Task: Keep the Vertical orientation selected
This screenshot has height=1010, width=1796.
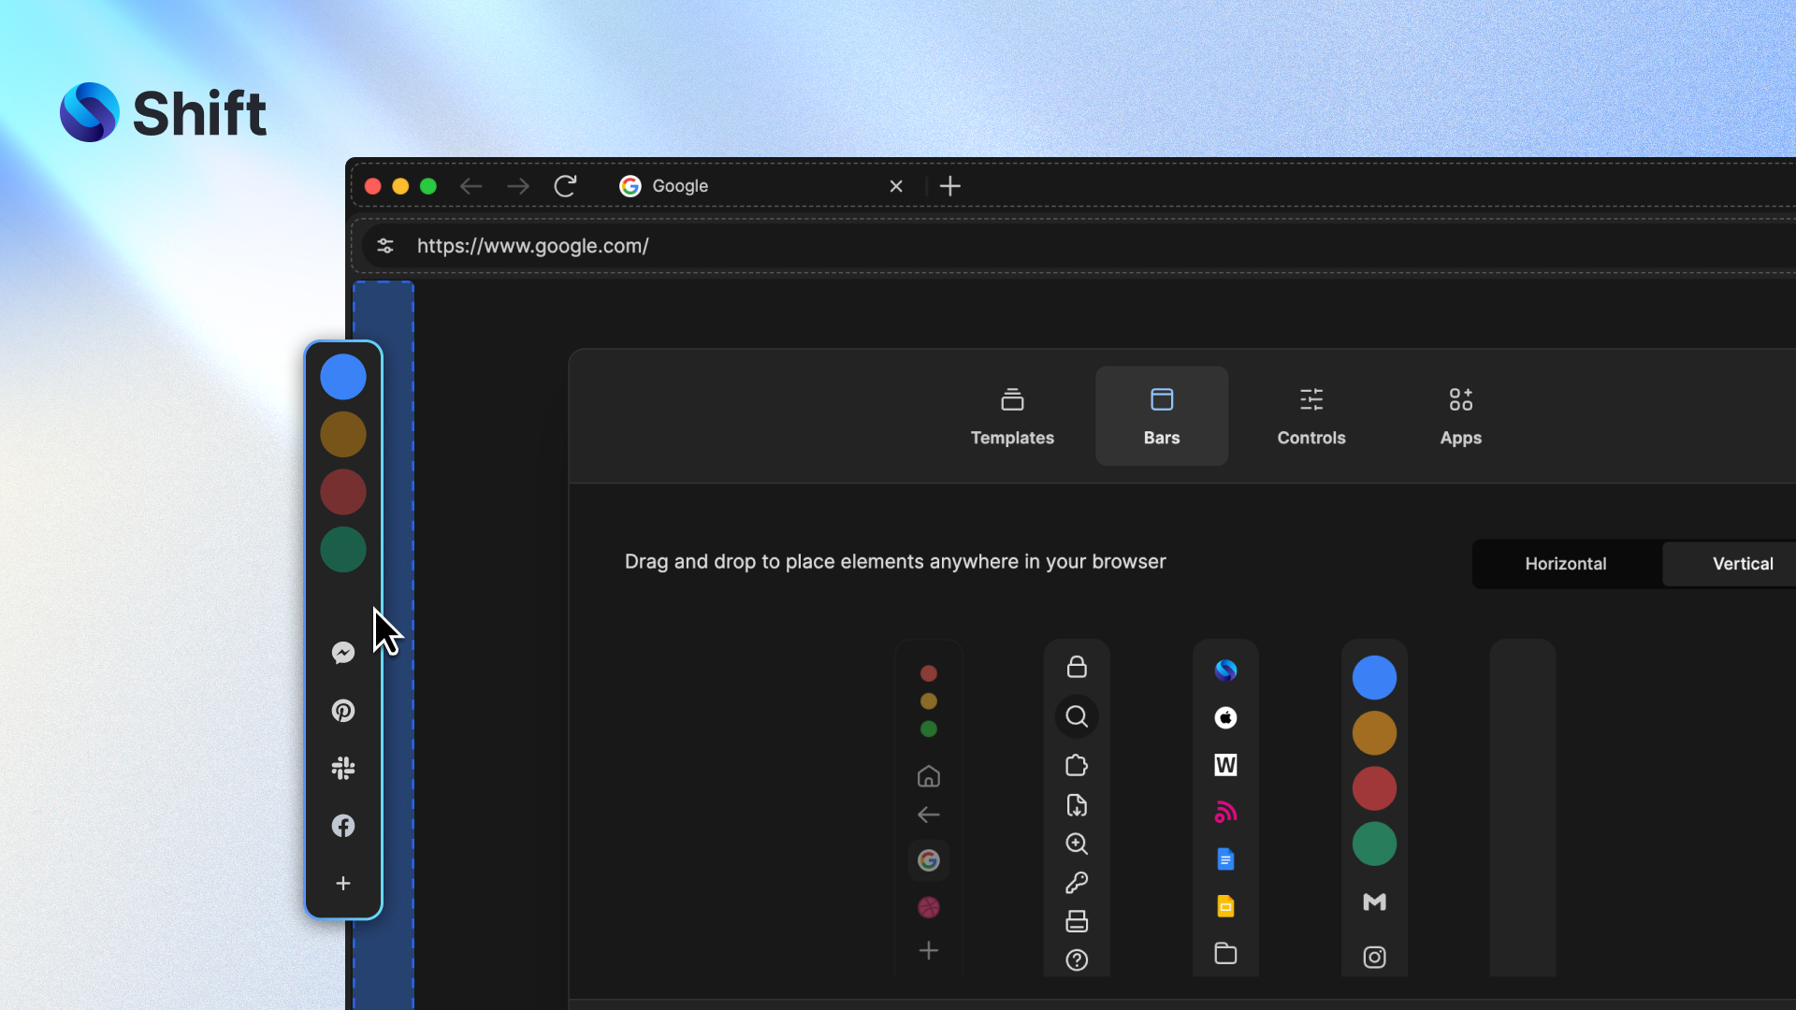Action: coord(1743,563)
